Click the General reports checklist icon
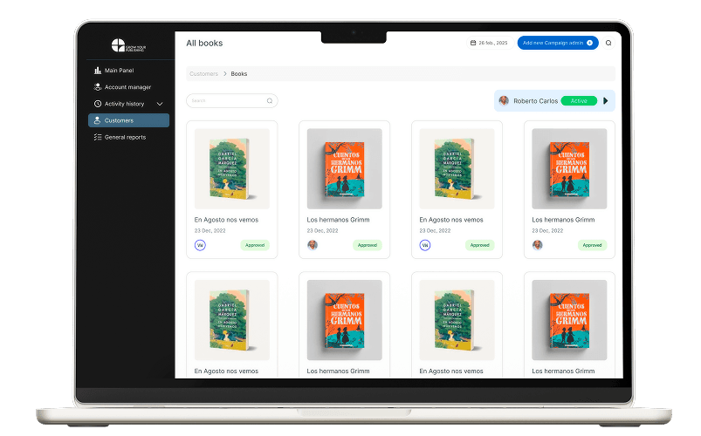This screenshot has width=701, height=436. coord(98,137)
